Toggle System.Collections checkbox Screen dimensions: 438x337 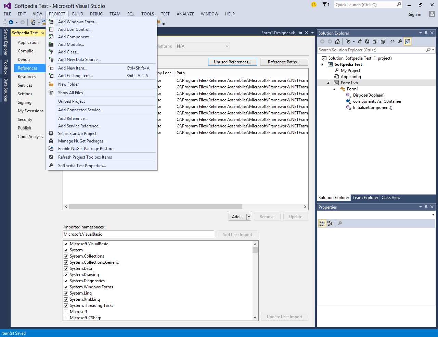pyautogui.click(x=66, y=256)
